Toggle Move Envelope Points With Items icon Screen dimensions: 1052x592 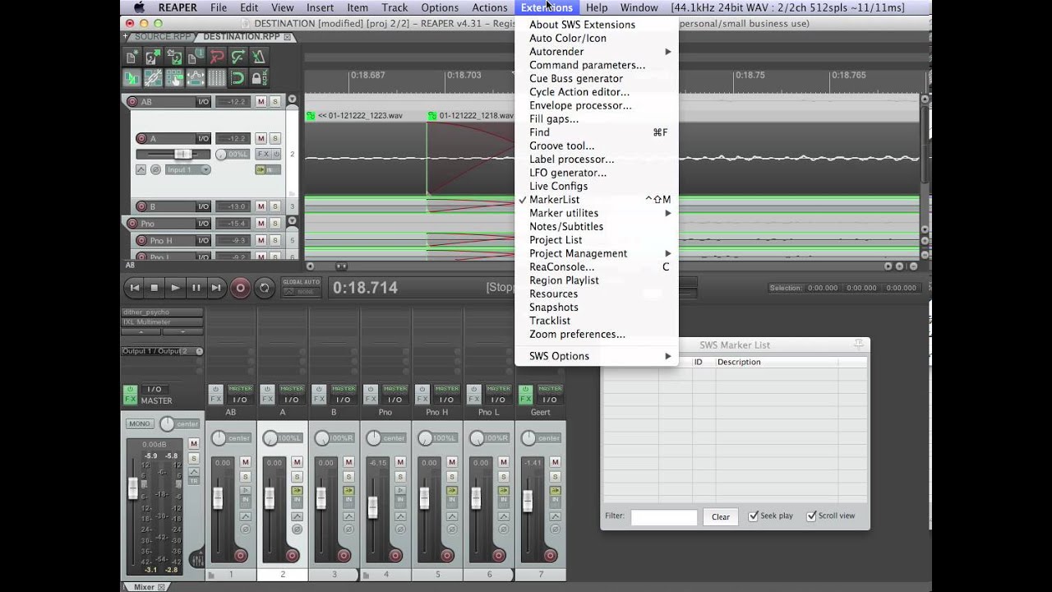click(x=196, y=78)
